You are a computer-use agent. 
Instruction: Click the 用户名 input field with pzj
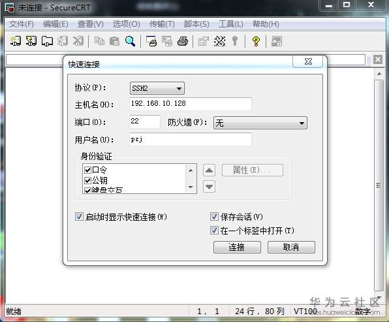[191, 139]
